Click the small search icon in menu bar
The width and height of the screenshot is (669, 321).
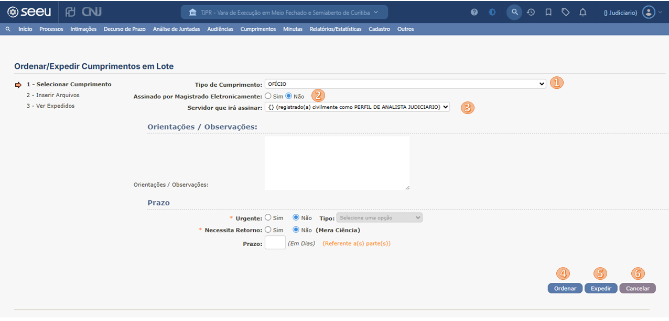tap(8, 29)
